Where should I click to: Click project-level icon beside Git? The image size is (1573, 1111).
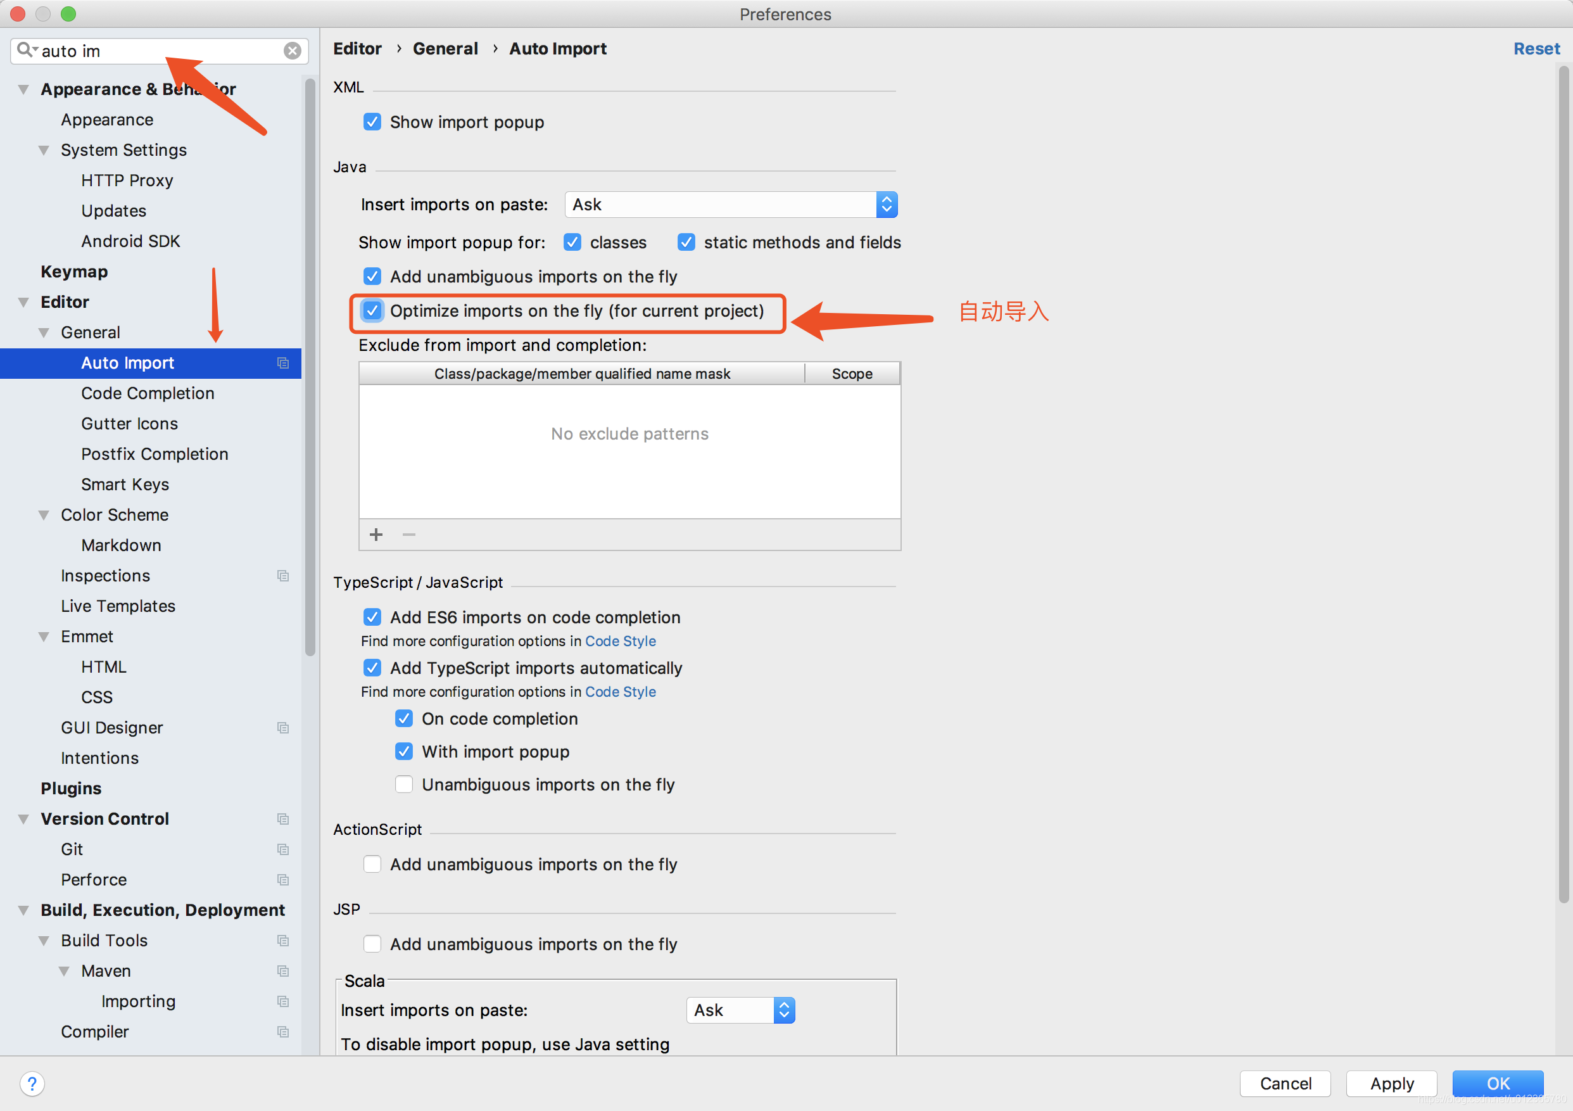282,849
